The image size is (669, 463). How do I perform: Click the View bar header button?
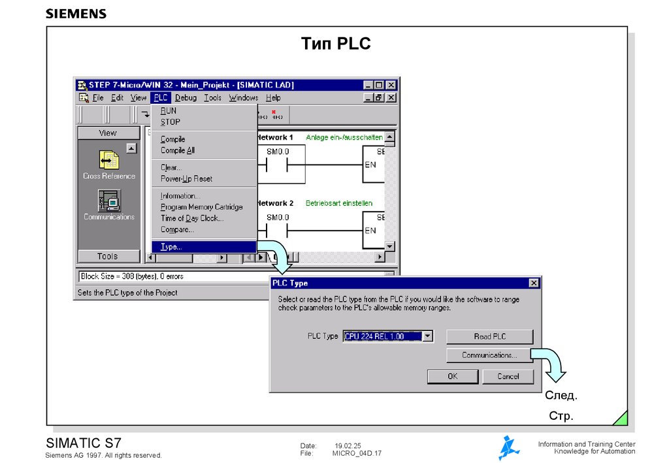[x=108, y=133]
